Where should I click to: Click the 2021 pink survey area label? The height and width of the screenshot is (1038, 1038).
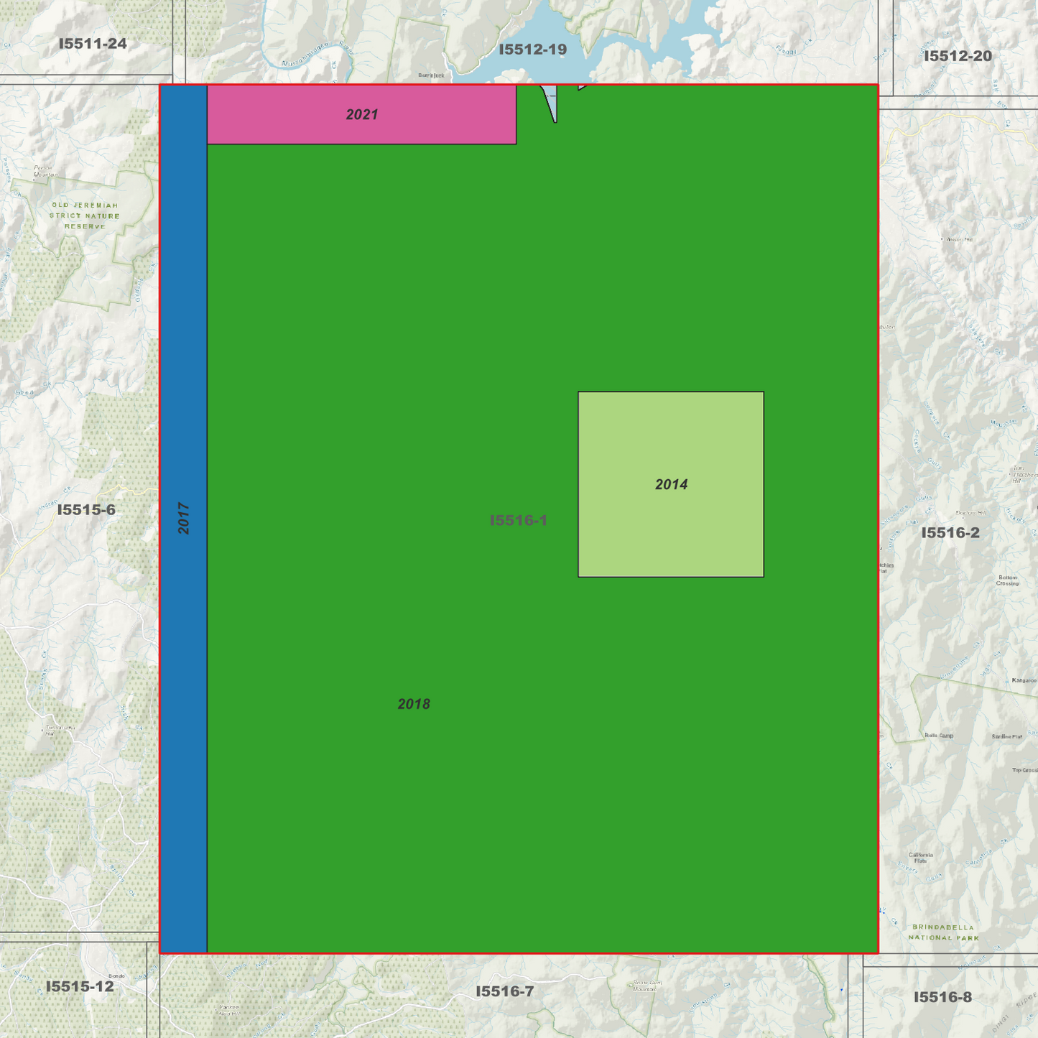(x=362, y=114)
